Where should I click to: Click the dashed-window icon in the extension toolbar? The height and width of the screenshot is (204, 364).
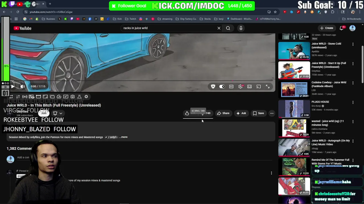click(x=52, y=97)
